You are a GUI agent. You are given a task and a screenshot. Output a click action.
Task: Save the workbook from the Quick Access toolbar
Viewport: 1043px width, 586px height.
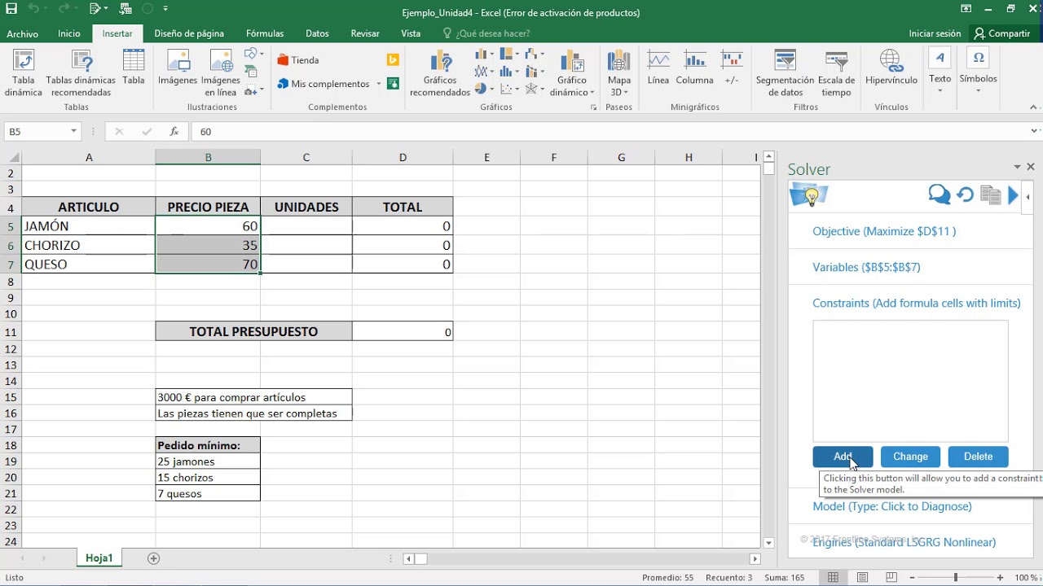click(11, 9)
